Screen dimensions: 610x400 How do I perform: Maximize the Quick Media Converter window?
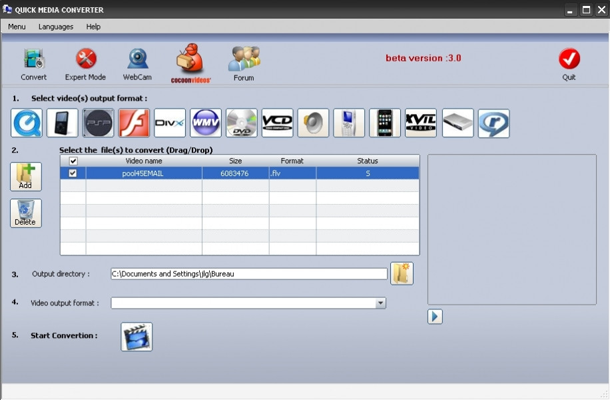[586, 10]
